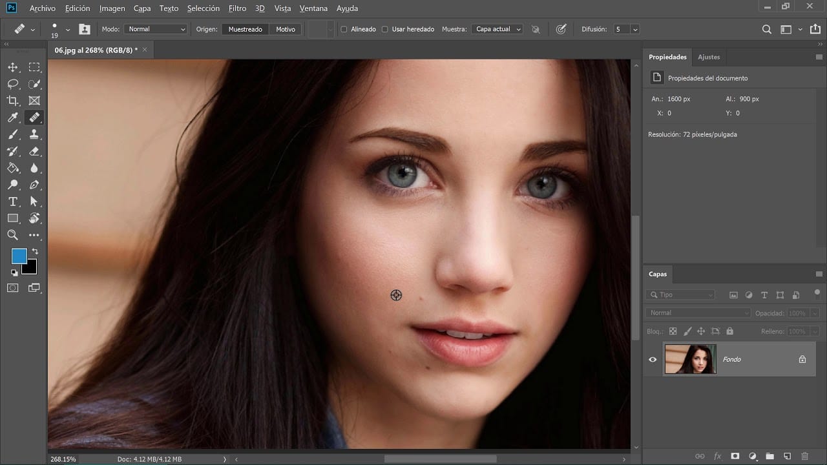Select the Paint Bucket tool
This screenshot has width=827, height=465.
tap(13, 168)
